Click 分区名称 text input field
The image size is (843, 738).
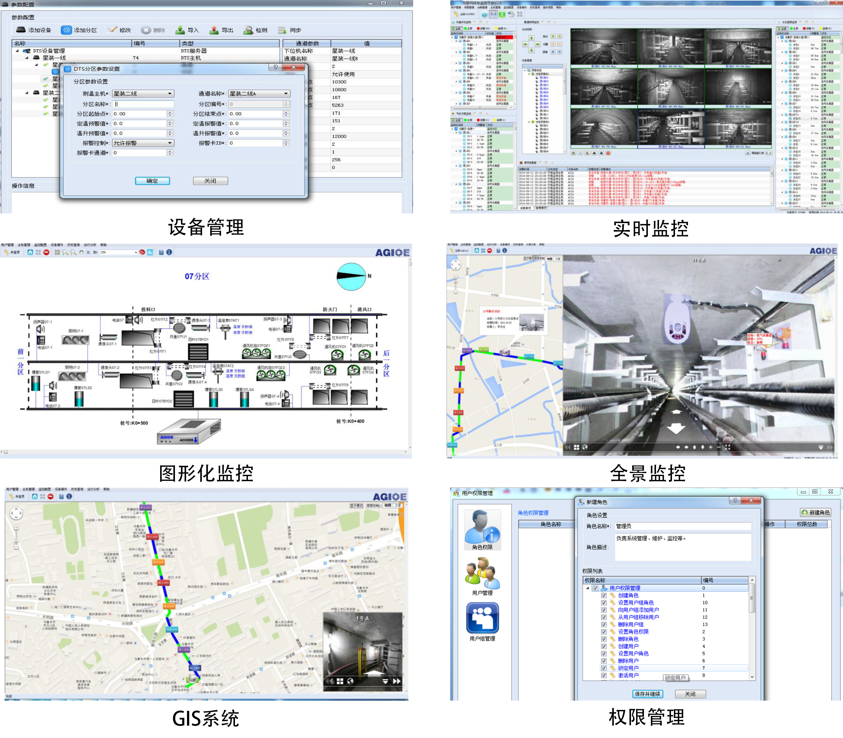143,104
